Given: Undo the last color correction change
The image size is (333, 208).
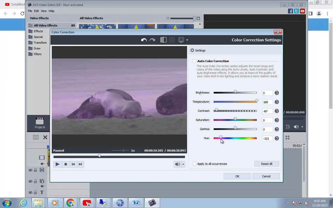Looking at the screenshot, I should (144, 40).
